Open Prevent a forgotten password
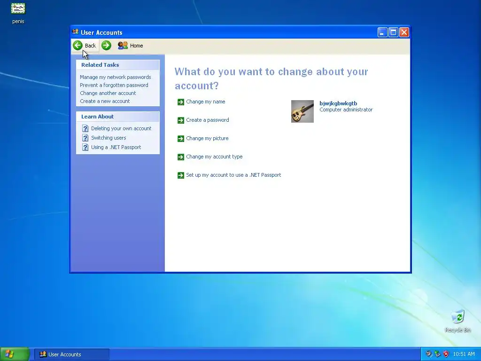The width and height of the screenshot is (481, 361). pyautogui.click(x=114, y=85)
